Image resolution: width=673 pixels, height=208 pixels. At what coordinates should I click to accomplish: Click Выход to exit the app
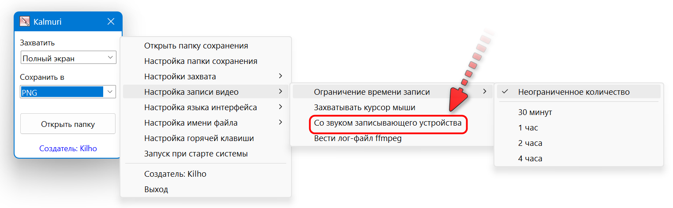pyautogui.click(x=156, y=189)
